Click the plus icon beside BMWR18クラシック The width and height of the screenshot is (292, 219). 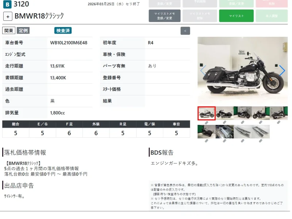click(8, 16)
